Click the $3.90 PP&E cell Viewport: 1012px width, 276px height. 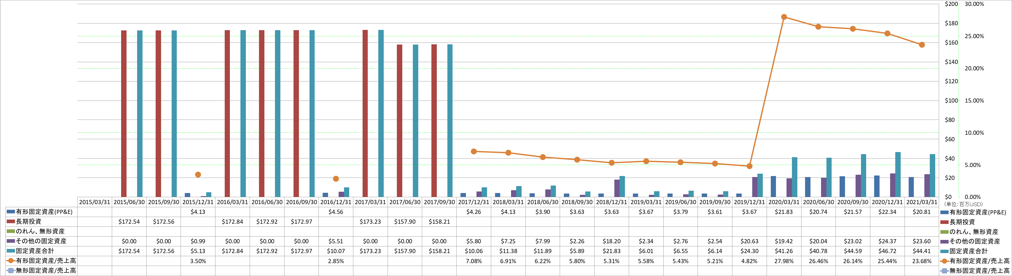click(542, 212)
